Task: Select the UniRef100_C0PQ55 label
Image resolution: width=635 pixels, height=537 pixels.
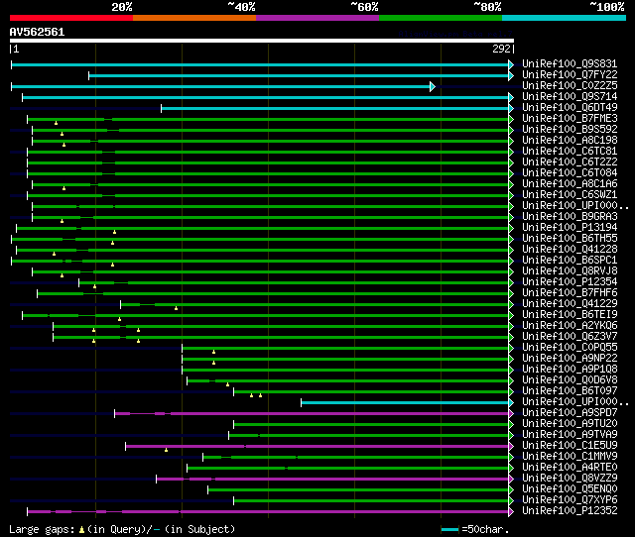Action: [570, 348]
